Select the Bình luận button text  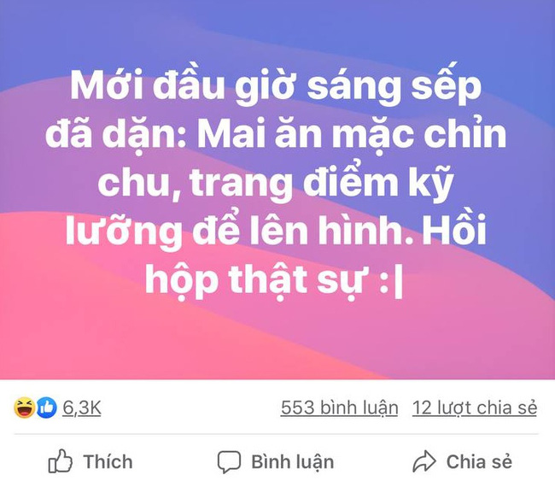tap(293, 462)
